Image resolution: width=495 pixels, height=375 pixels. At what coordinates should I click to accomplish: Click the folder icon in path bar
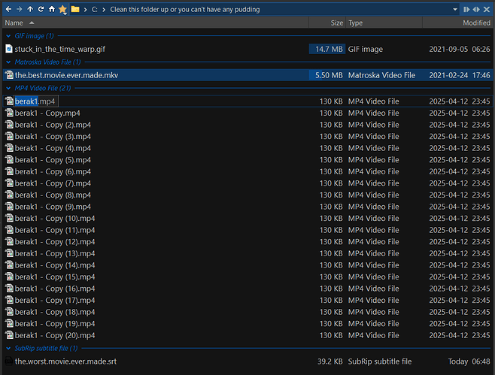pyautogui.click(x=77, y=9)
